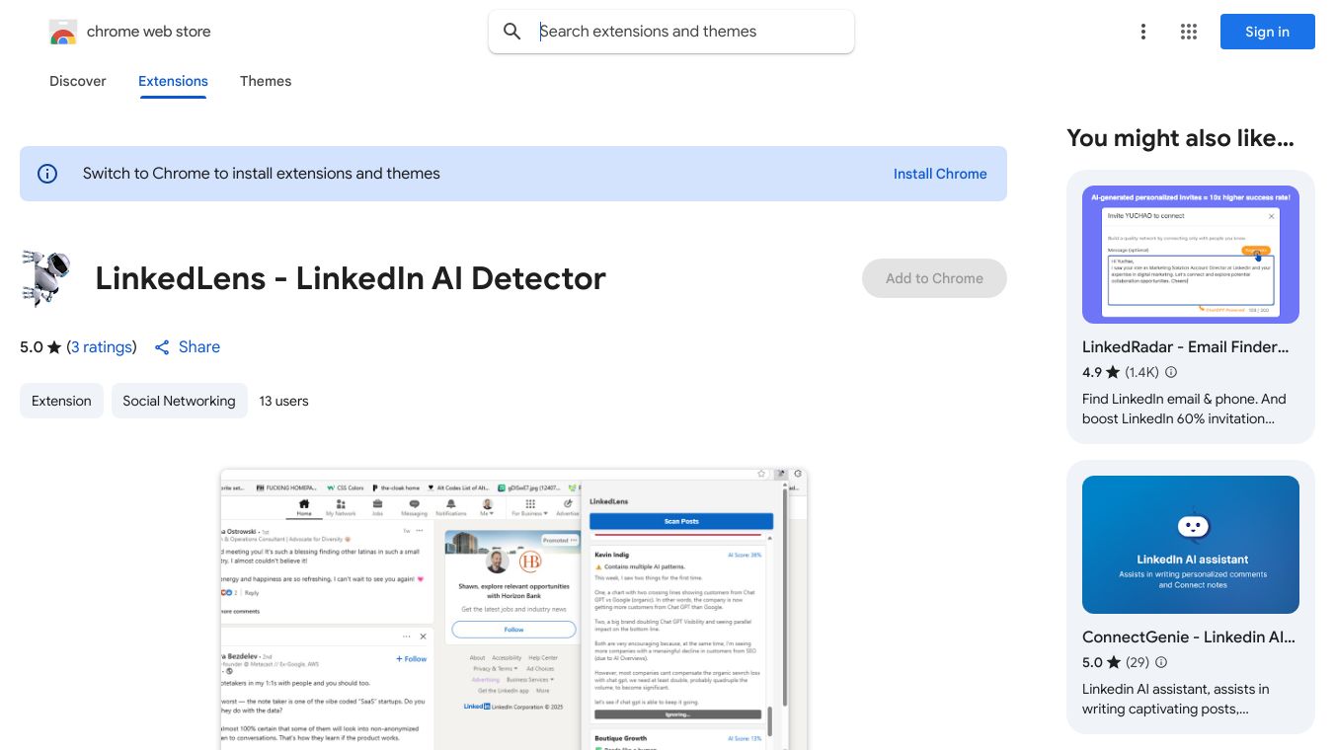Click the 'ConnectGenie - Linkedin AI...' title
The width and height of the screenshot is (1335, 750).
click(1189, 637)
